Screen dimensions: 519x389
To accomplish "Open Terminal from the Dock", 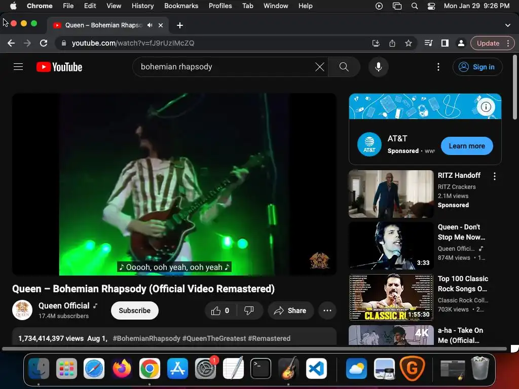I will click(x=261, y=368).
